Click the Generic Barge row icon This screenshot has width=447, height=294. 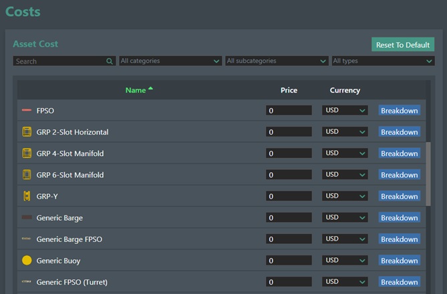pyautogui.click(x=27, y=217)
